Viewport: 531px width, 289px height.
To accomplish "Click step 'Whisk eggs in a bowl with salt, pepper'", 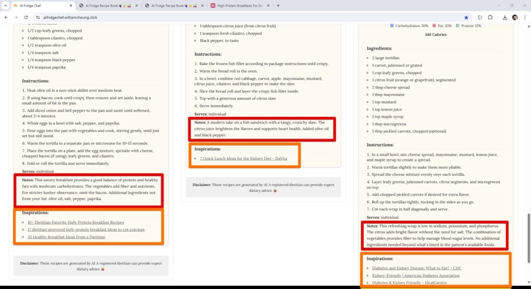I will [x=70, y=123].
